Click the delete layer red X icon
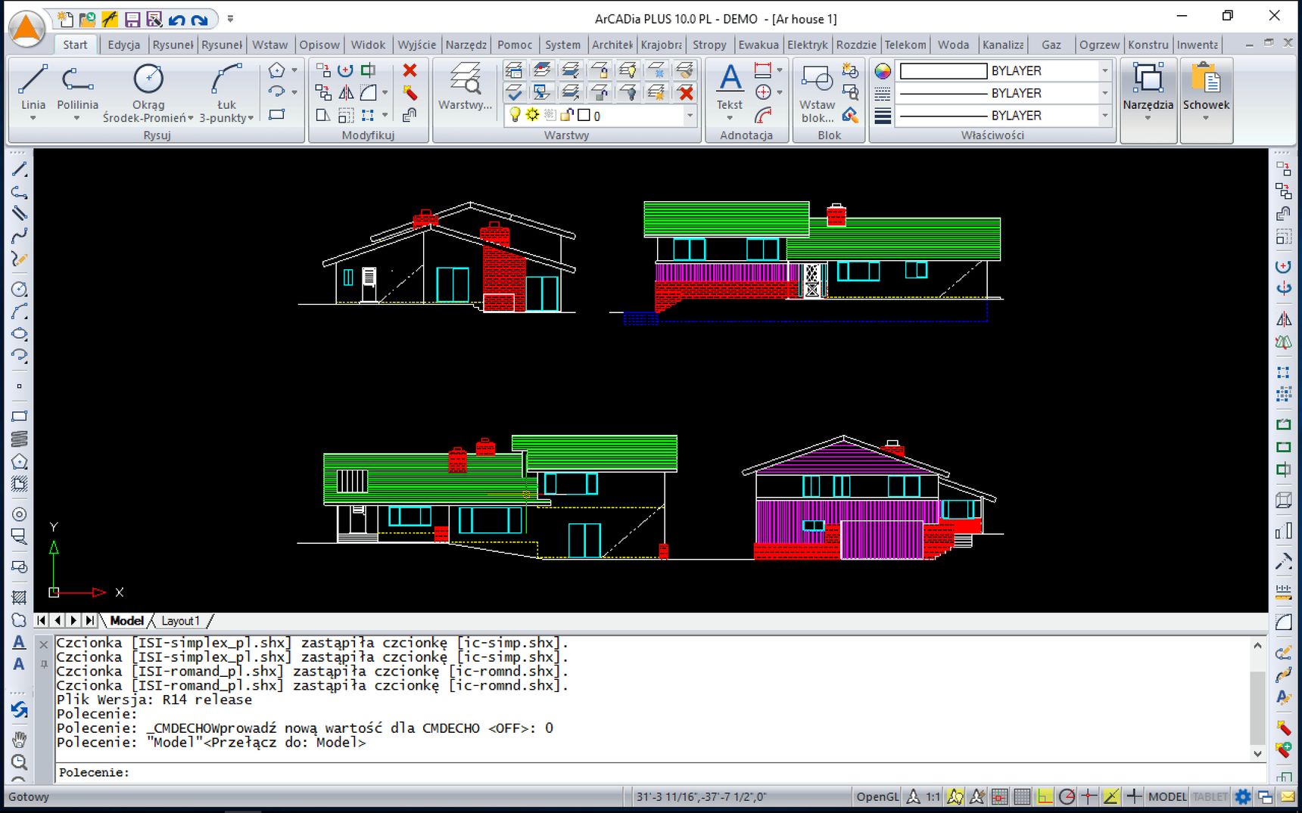Image resolution: width=1302 pixels, height=813 pixels. tap(686, 93)
